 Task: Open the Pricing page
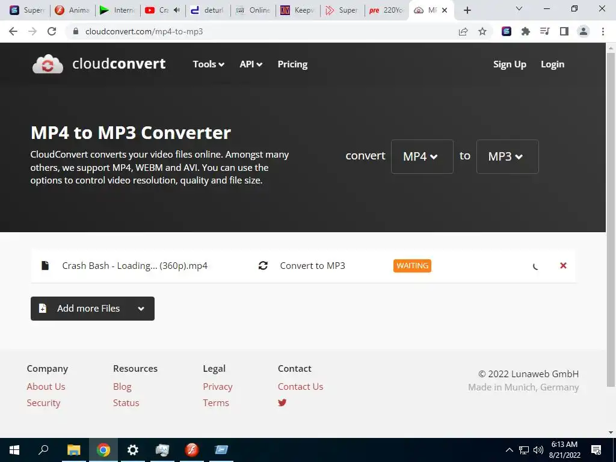point(293,64)
